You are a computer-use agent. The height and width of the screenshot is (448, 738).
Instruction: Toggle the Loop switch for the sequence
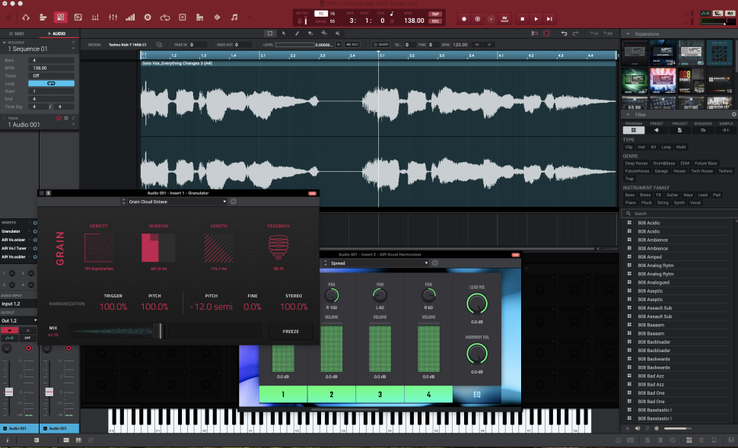[51, 83]
